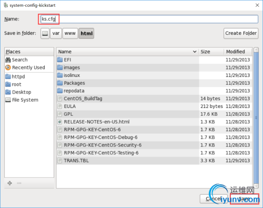Select the var path segment button
Viewport: 263px width, 208px height.
pyautogui.click(x=56, y=33)
